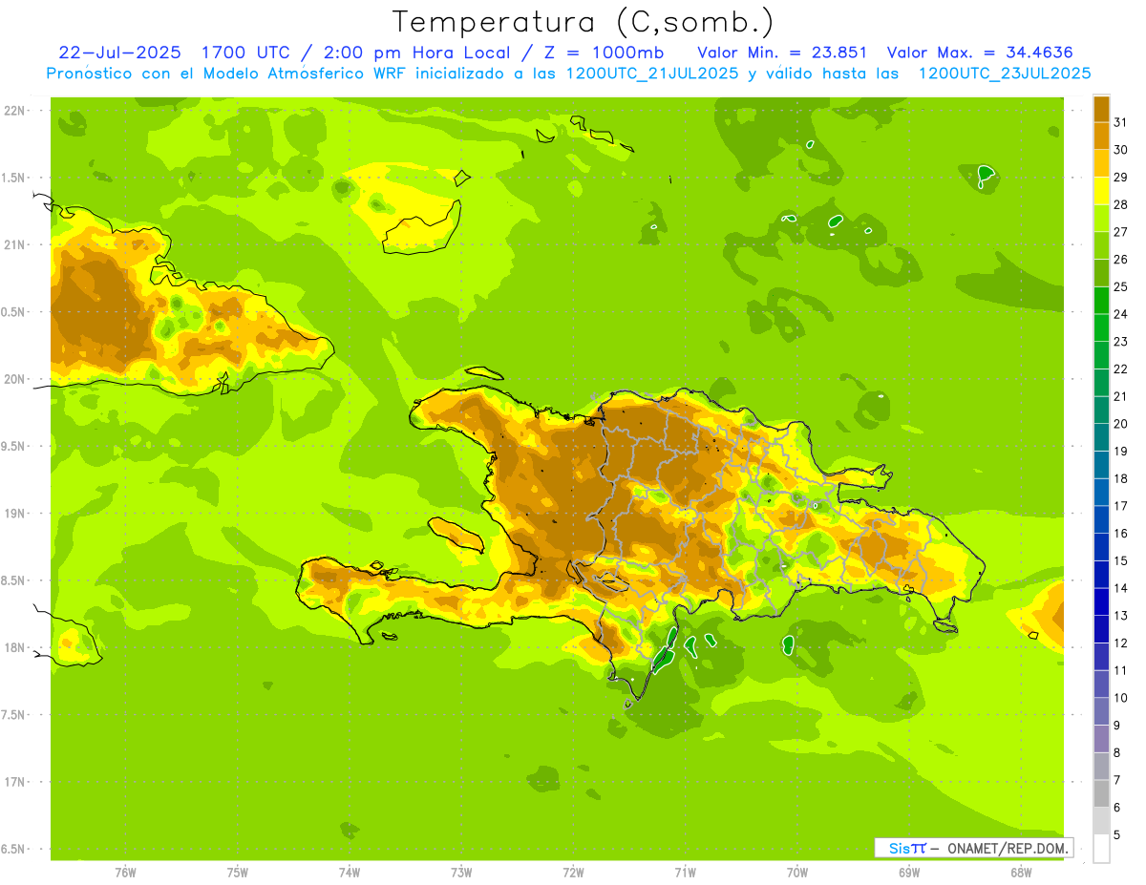This screenshot has width=1146, height=885.
Task: Click the "71W" longitude label
Action: click(685, 873)
